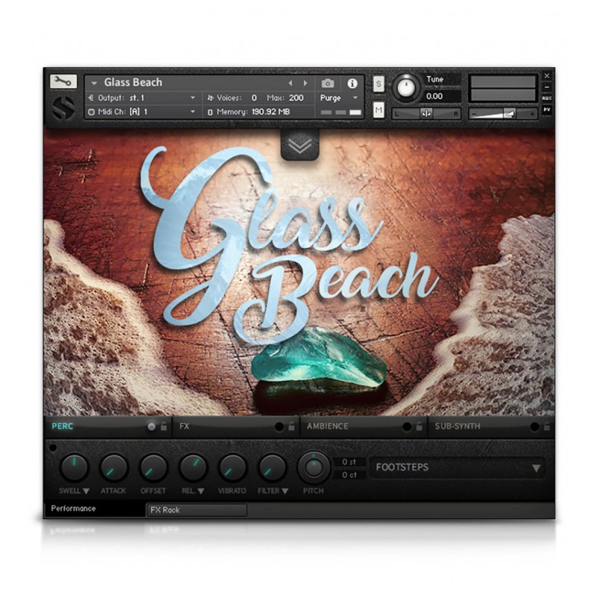Enable the FX layer power dot
596x596 pixels.
(279, 427)
